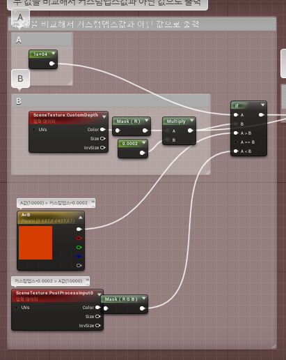Click A<B param green channel pin

[x=79, y=248]
